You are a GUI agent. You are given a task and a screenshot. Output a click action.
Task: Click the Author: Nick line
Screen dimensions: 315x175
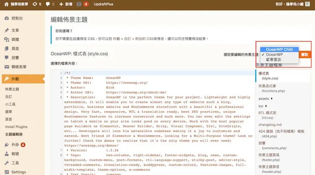click(x=90, y=87)
